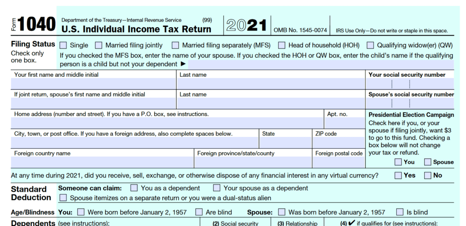Click the 2021 tax year text
The height and width of the screenshot is (226, 466).
246,25
